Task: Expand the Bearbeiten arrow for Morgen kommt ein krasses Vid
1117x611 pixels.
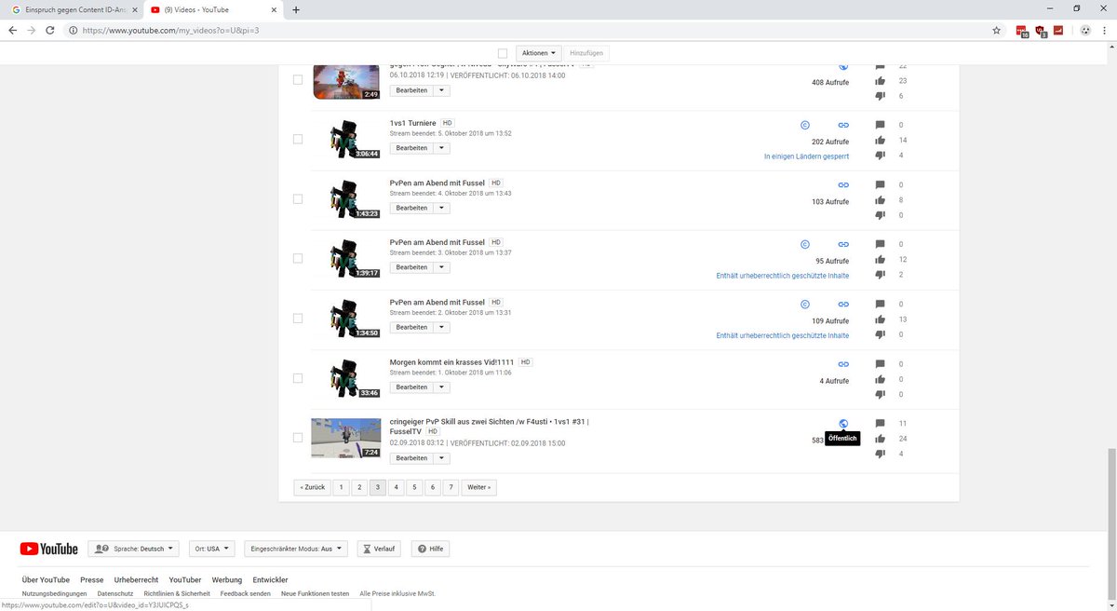Action: (442, 387)
